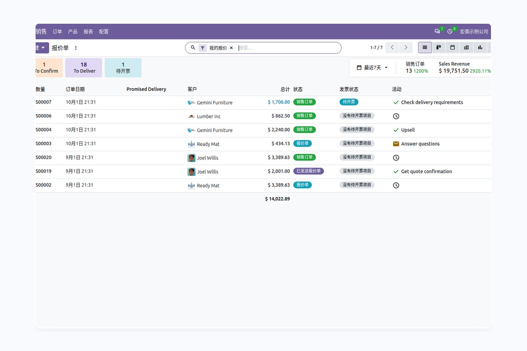Click into the search input field
Screen dimensions: 527x351
pos(288,48)
